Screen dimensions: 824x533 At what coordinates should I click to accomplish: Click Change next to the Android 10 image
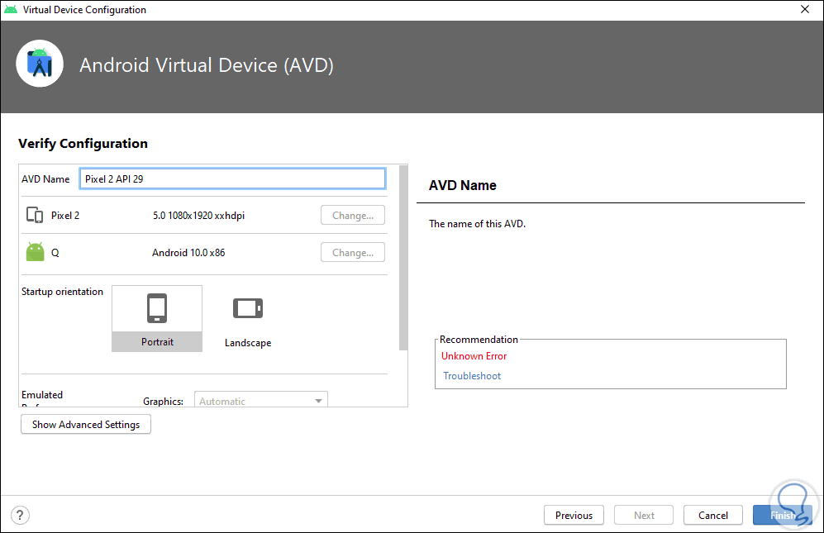point(352,252)
